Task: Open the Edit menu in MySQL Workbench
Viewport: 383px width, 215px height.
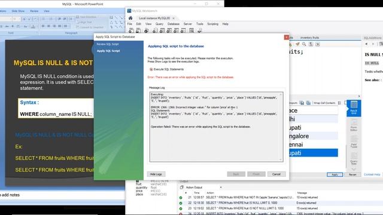Action: 138,24
